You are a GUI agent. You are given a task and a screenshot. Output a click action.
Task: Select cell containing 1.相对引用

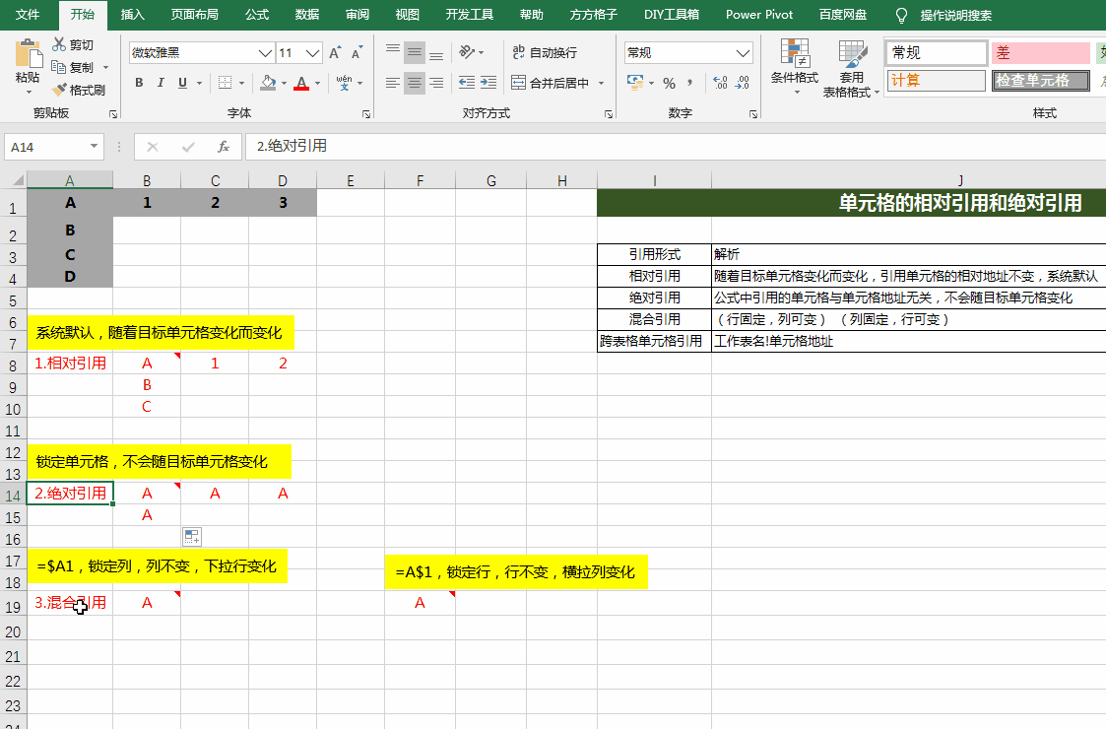tap(70, 364)
